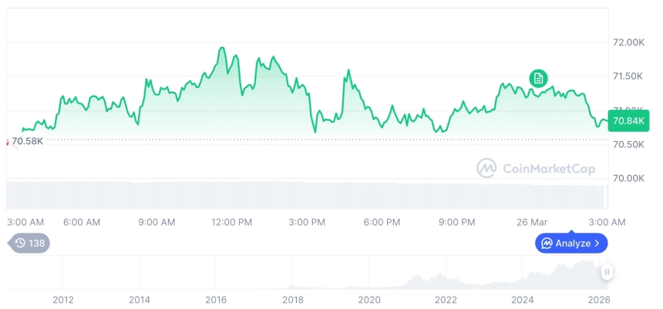Select year 2012 on the range navigator

[x=62, y=300]
